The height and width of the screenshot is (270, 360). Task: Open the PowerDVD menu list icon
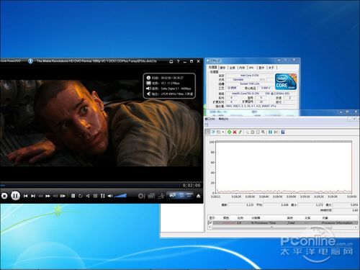73,196
